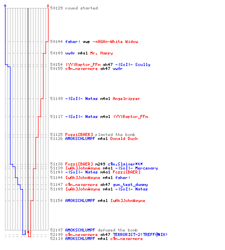Click red team count 8 atop graph

tap(48, 6)
